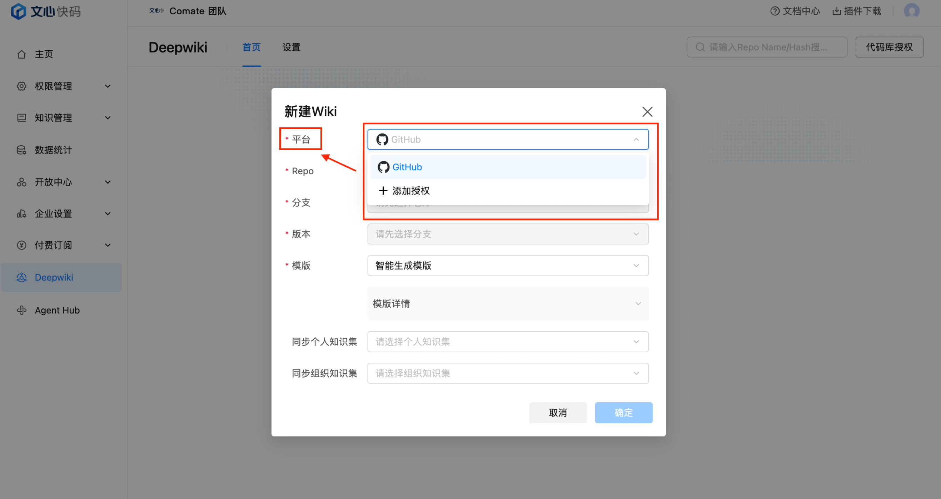
Task: Open the 文档中心 link
Action: pyautogui.click(x=795, y=11)
